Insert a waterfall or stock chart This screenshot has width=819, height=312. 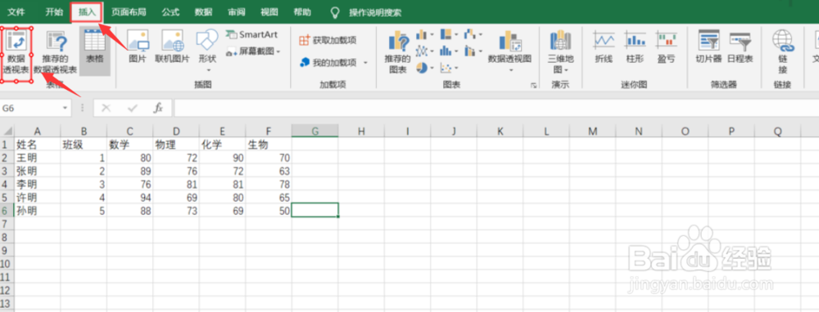click(473, 35)
